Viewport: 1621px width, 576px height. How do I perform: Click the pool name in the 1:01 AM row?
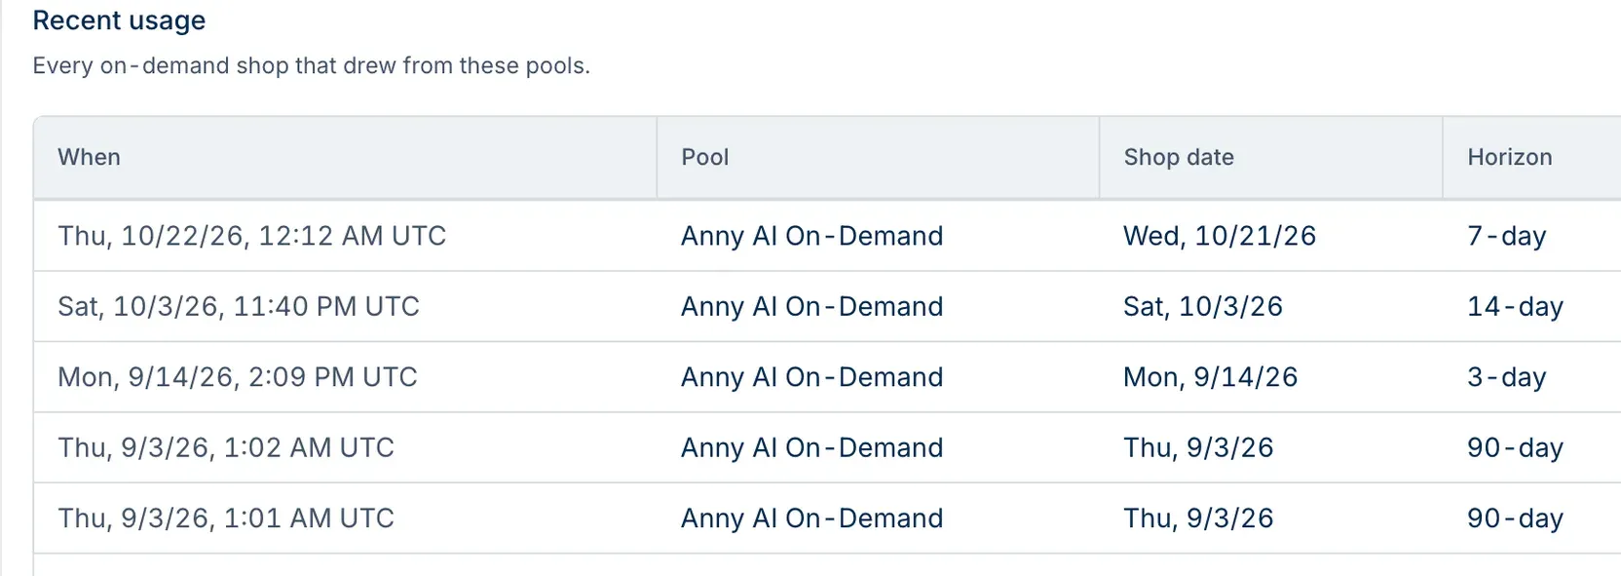812,518
